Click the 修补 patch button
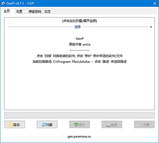The width and height of the screenshot is (159, 143). pyautogui.click(x=79, y=124)
